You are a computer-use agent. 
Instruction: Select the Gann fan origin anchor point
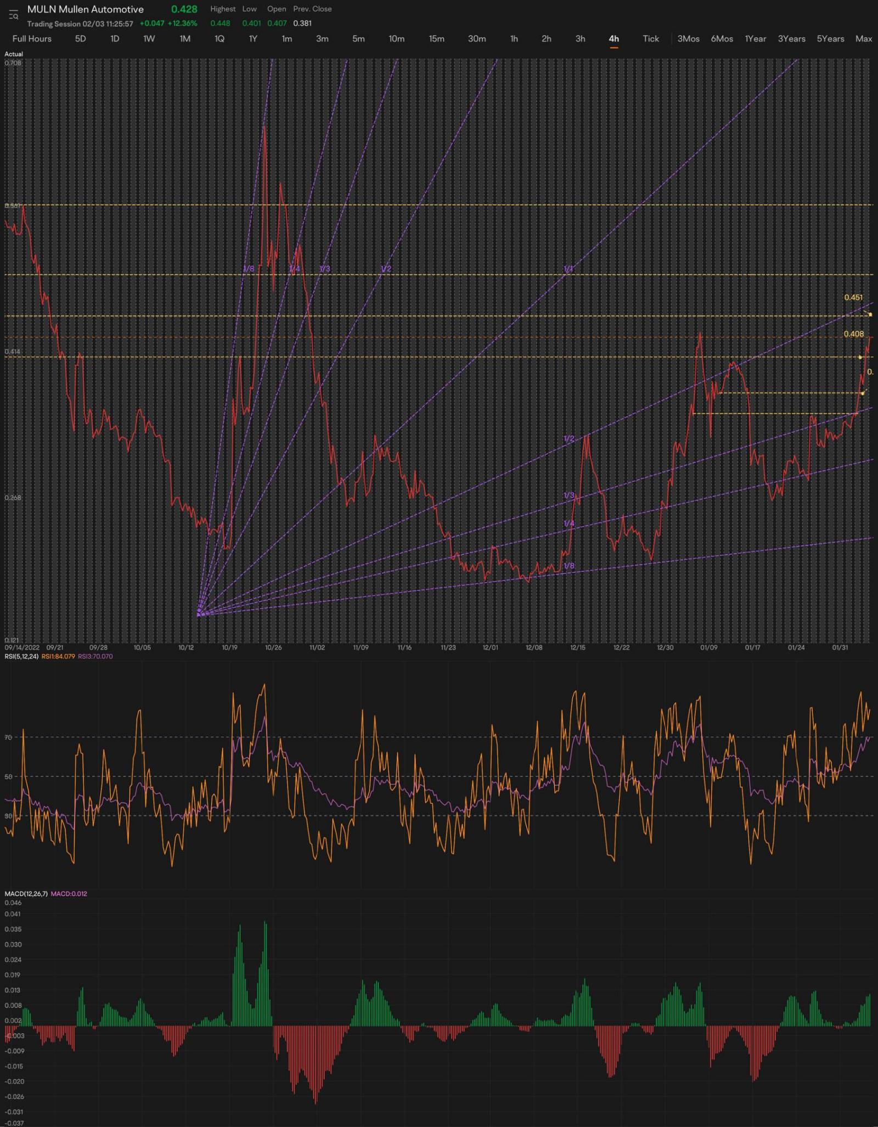point(199,615)
